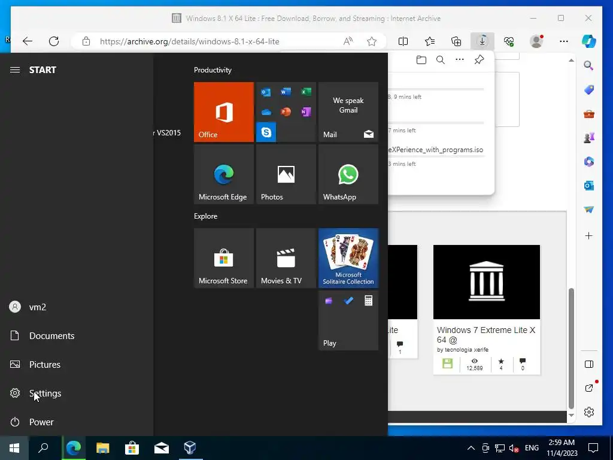
Task: Open VirtualBox from the taskbar
Action: pos(190,448)
